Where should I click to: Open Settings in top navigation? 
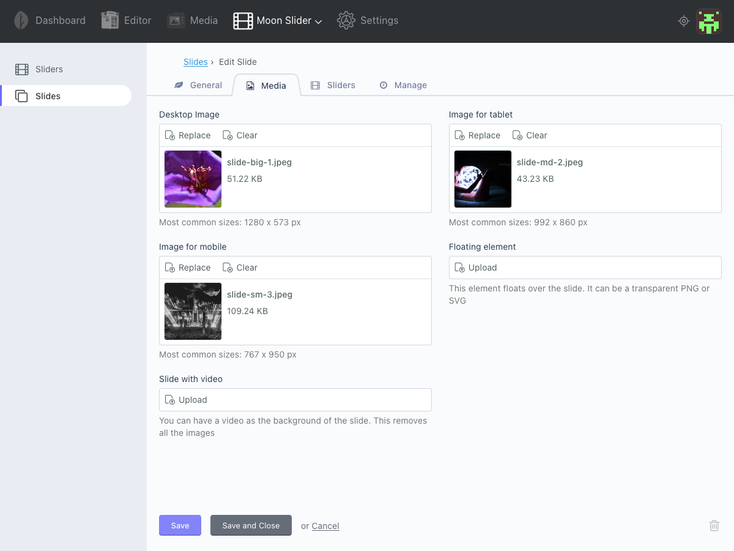[368, 20]
